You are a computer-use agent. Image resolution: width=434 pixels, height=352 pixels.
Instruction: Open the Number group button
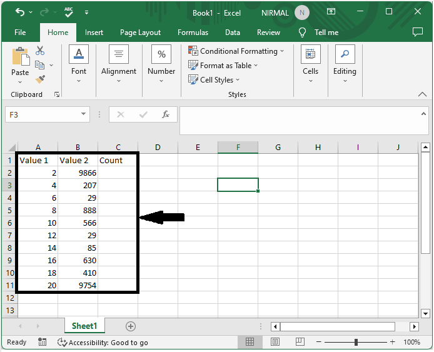point(161,64)
